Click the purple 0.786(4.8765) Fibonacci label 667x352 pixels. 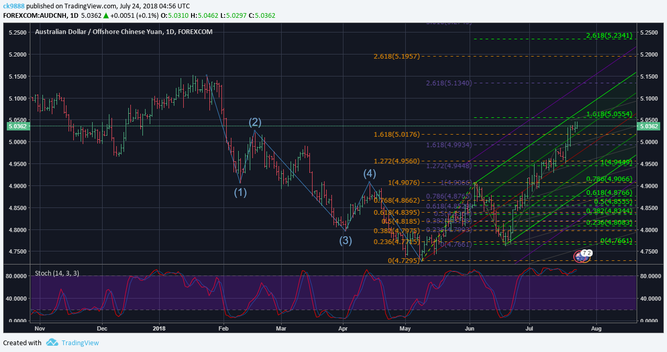[449, 196]
